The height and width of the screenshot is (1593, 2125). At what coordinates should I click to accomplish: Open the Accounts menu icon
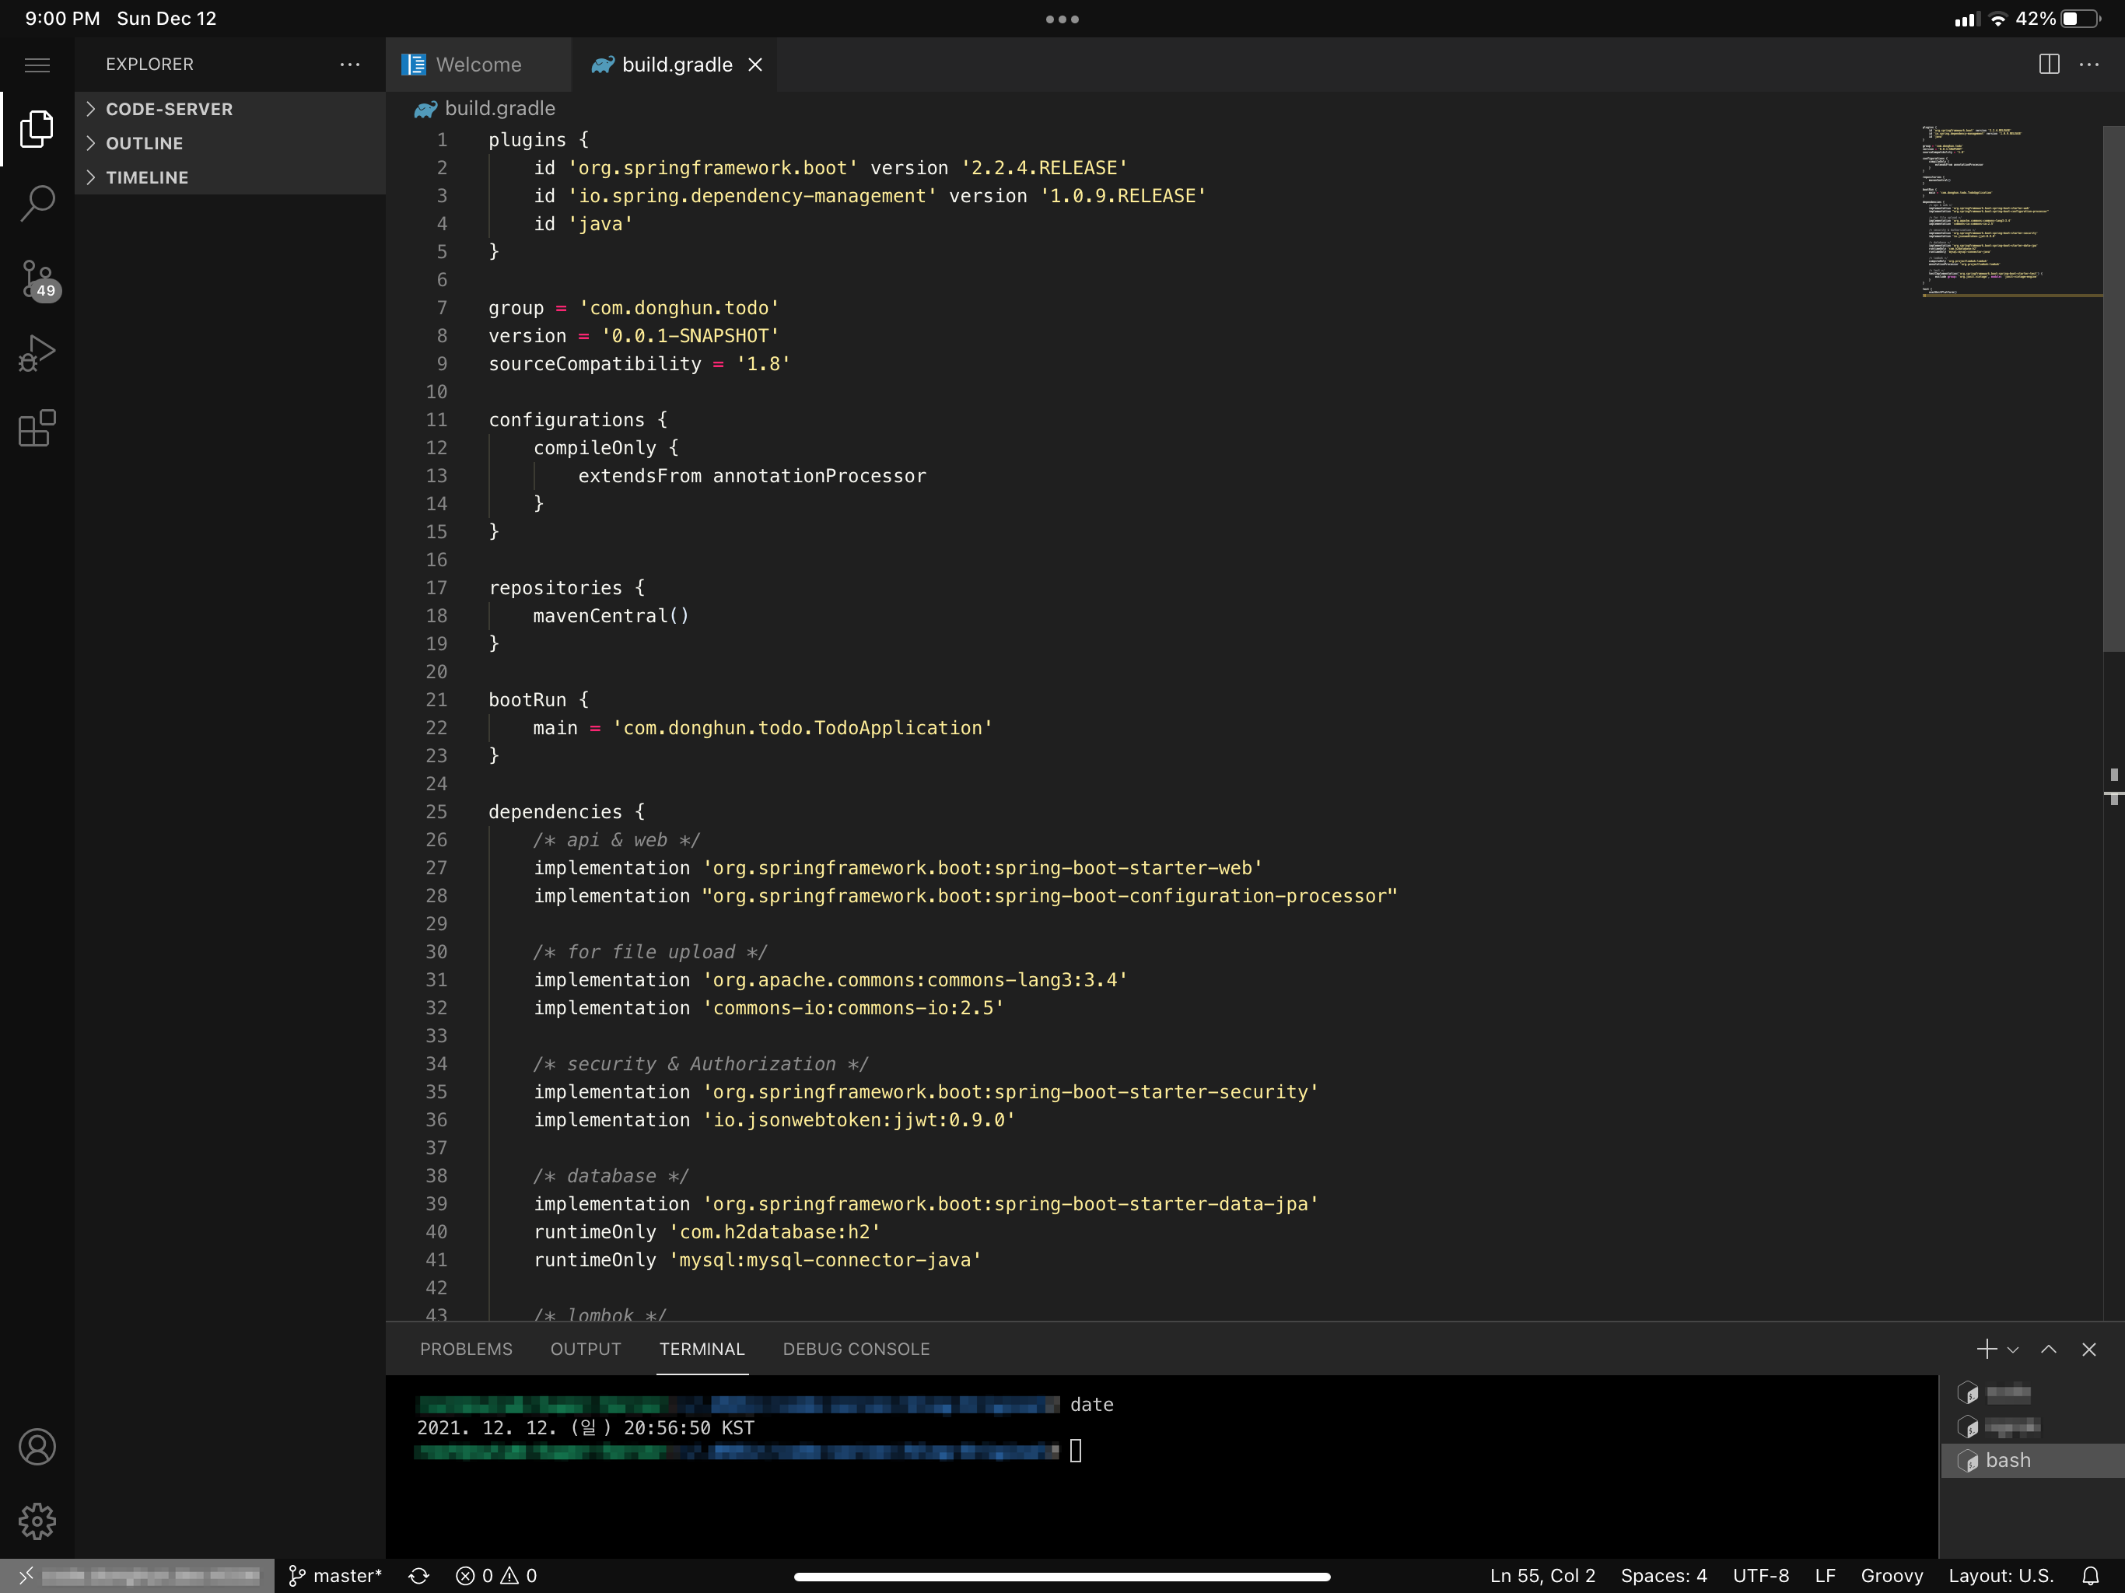[x=37, y=1446]
